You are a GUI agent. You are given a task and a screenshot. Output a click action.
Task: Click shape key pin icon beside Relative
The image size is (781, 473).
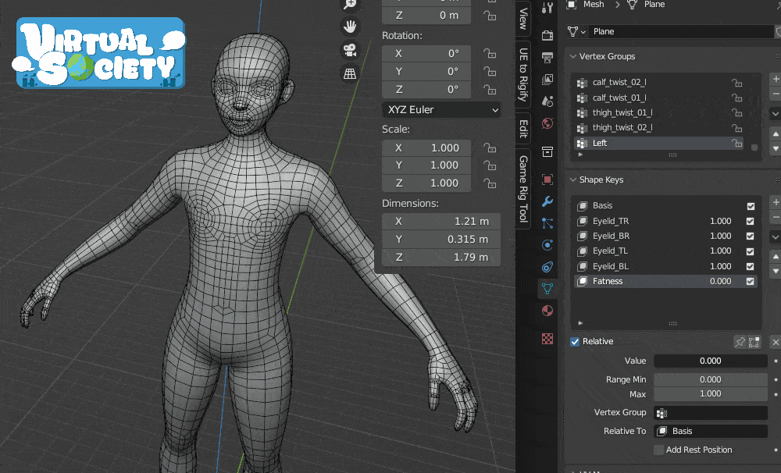740,342
